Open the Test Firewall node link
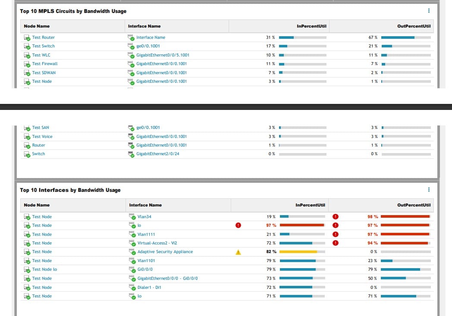The height and width of the screenshot is (316, 452). [x=45, y=64]
